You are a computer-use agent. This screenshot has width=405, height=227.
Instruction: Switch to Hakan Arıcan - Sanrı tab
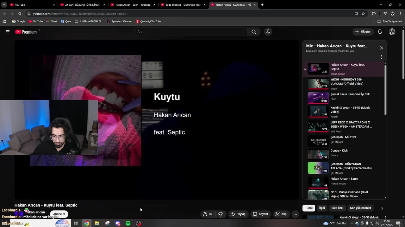(133, 5)
